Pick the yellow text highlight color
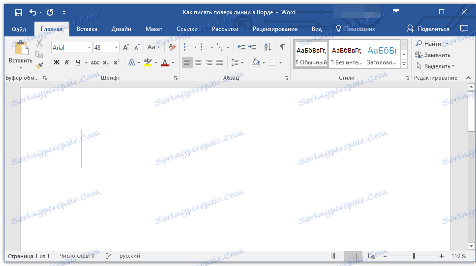This screenshot has width=476, height=266. [x=148, y=62]
